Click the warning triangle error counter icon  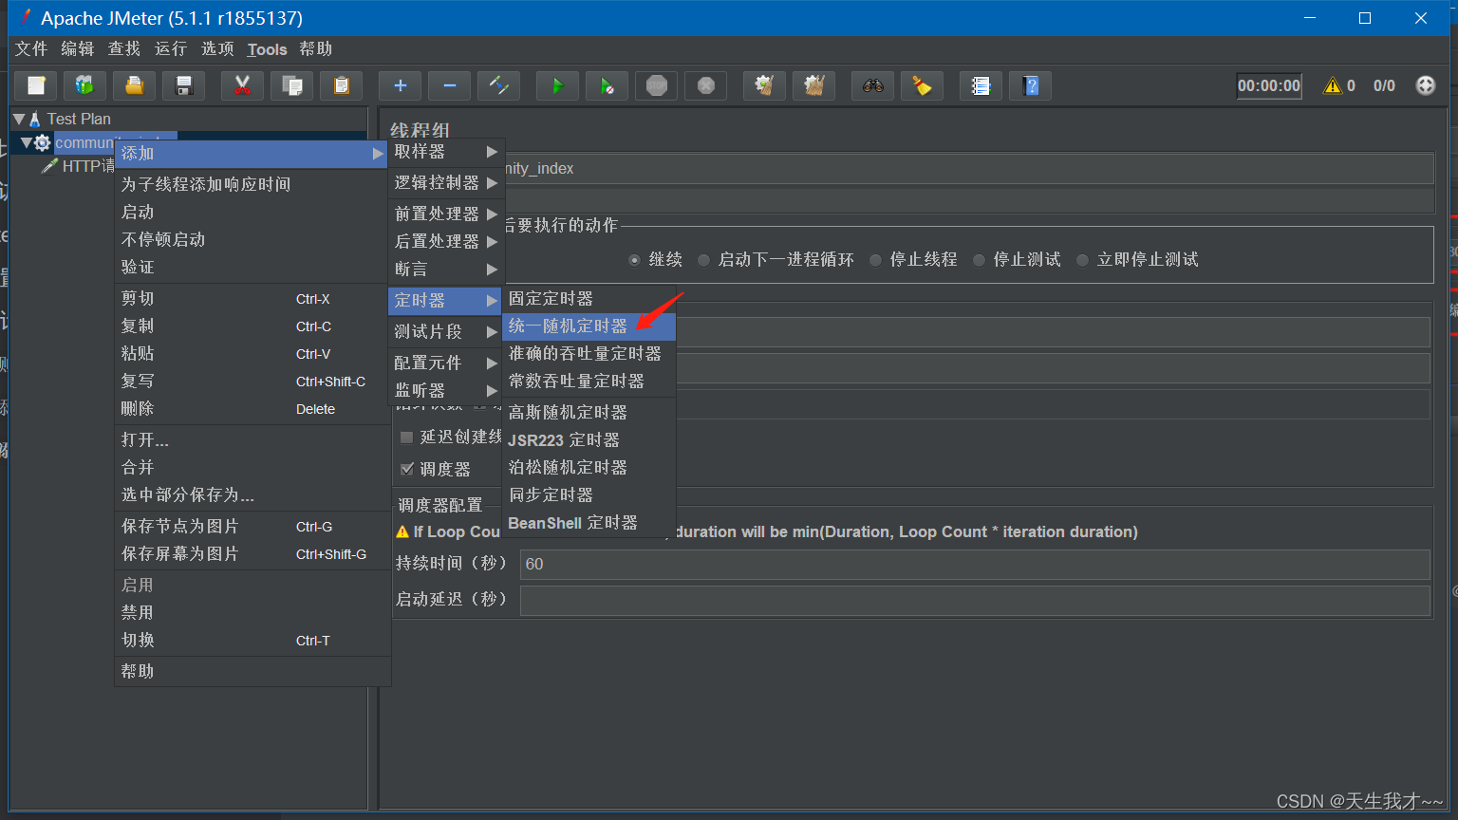tap(1333, 85)
